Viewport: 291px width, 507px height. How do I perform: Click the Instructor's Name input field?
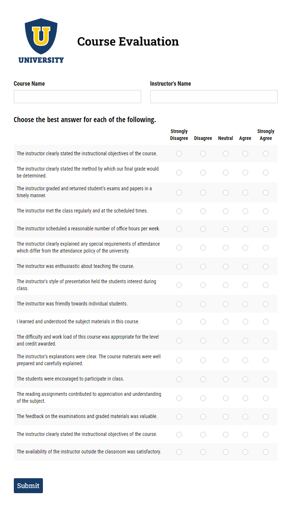coord(214,96)
